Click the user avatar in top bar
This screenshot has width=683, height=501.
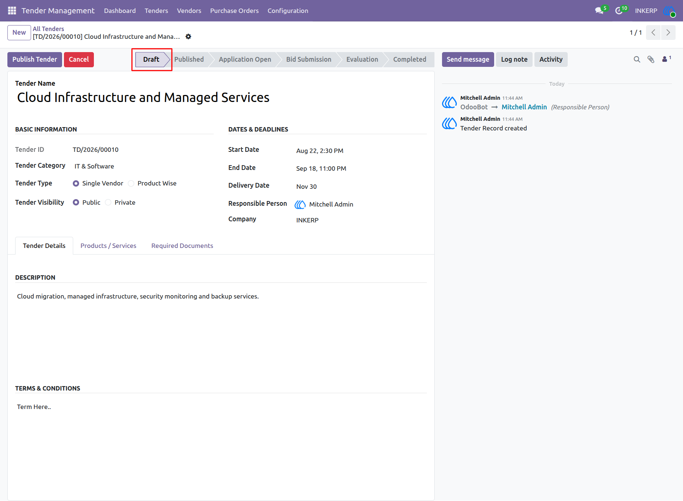(669, 11)
